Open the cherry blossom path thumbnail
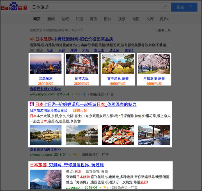The height and width of the screenshot is (191, 202). [154, 64]
